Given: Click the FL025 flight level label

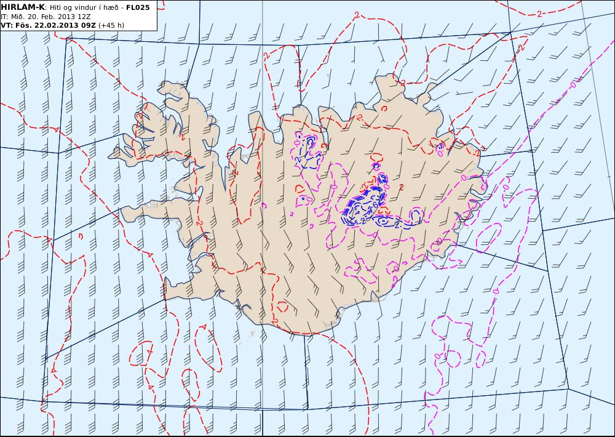Looking at the screenshot, I should pos(138,7).
